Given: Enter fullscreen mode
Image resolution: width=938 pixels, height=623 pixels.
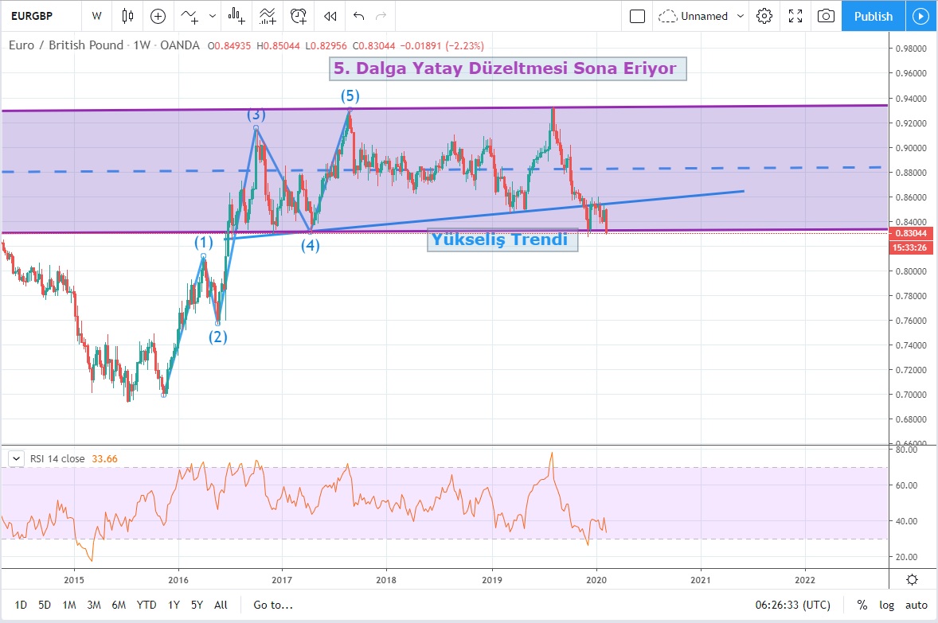Looking at the screenshot, I should 795,16.
